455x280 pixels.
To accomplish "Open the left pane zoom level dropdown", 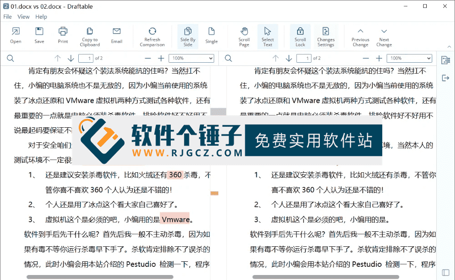I will [x=191, y=58].
